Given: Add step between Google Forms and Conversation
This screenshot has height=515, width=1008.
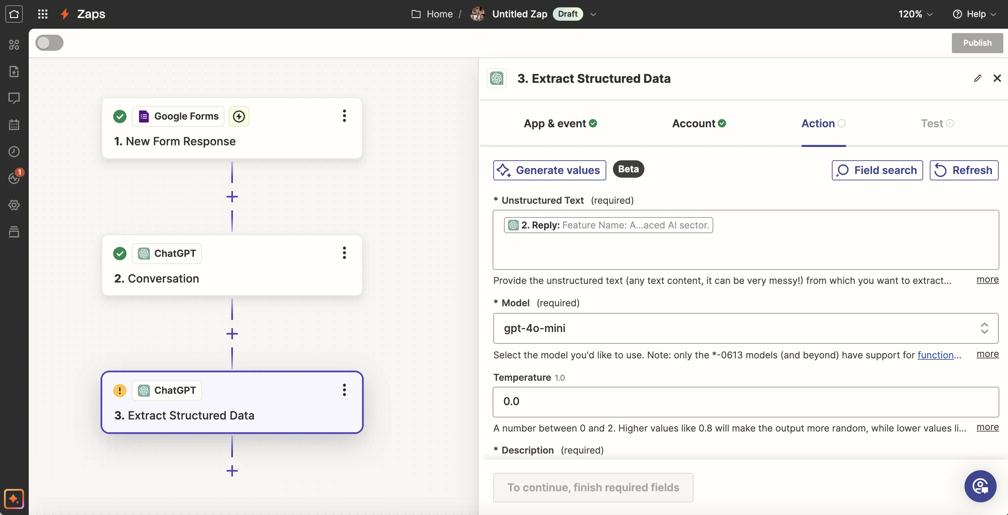Looking at the screenshot, I should [232, 196].
